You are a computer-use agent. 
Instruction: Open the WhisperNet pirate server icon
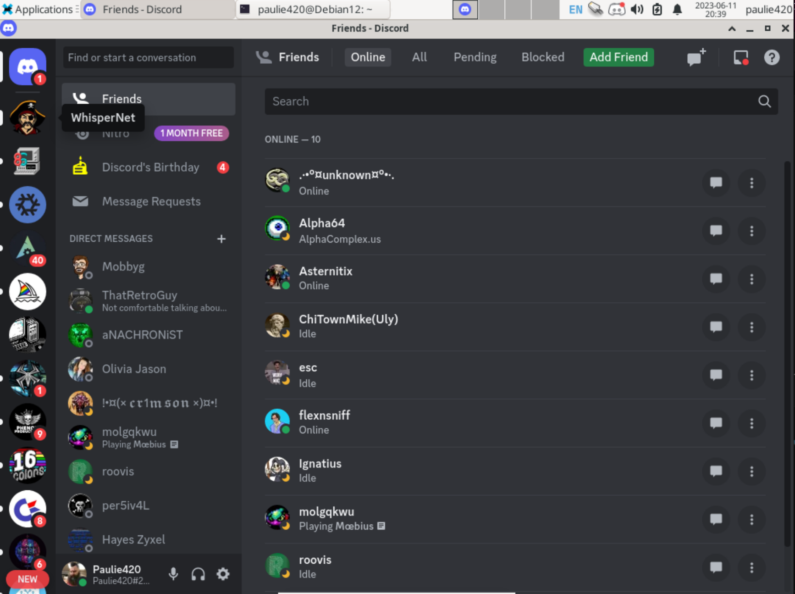(28, 117)
